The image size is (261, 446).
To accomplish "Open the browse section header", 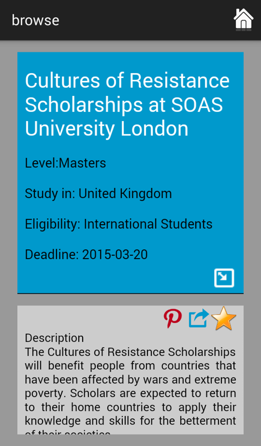I will [x=36, y=20].
